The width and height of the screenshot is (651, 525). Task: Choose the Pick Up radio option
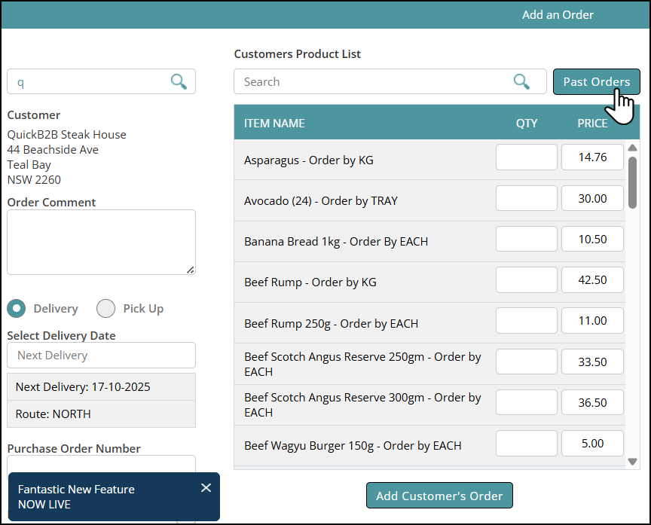106,308
